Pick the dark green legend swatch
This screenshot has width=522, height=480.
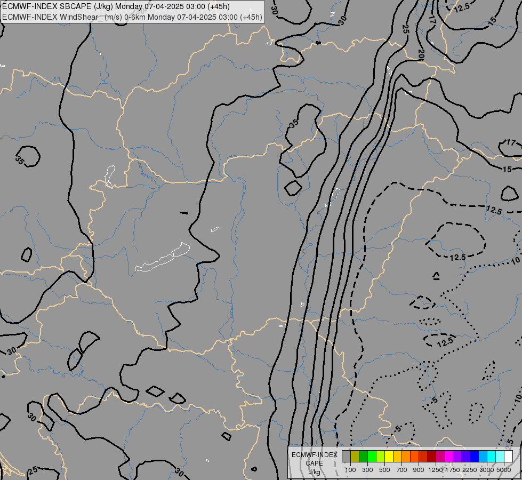(x=364, y=456)
